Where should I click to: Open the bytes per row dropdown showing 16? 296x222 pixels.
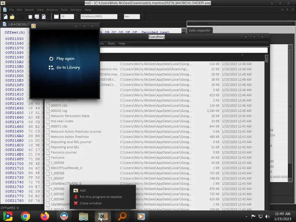[x=69, y=16]
